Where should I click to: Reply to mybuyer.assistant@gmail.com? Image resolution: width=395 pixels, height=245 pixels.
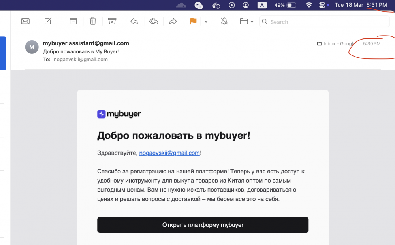tap(134, 21)
